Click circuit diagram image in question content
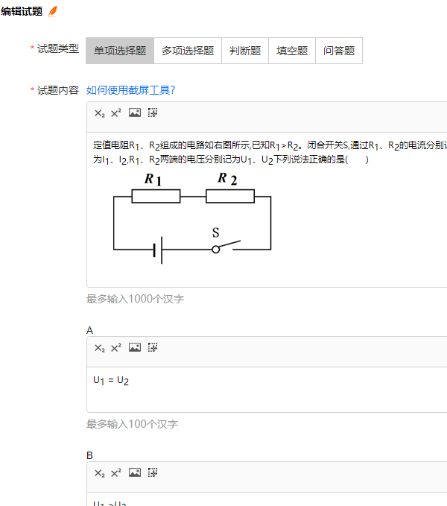 coord(191,218)
